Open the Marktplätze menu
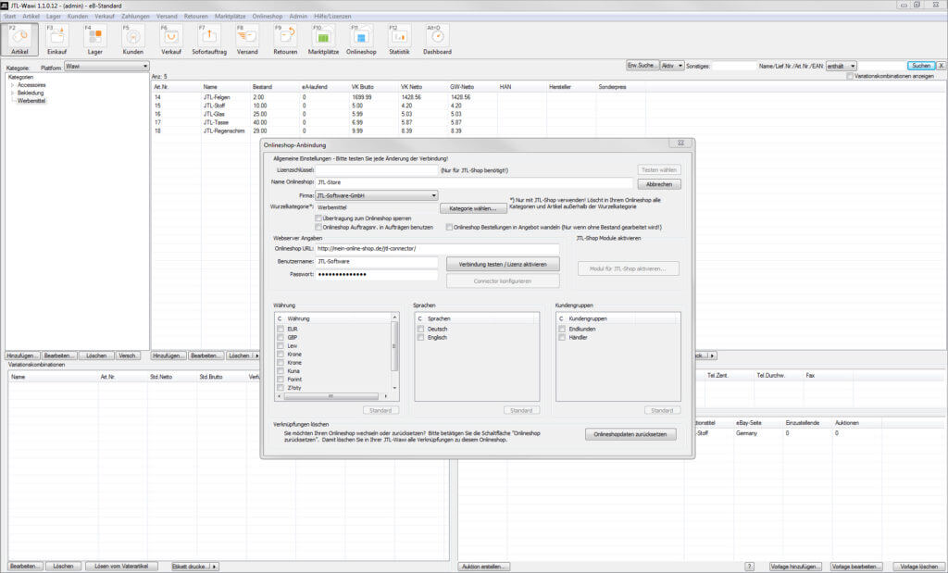 pyautogui.click(x=231, y=17)
